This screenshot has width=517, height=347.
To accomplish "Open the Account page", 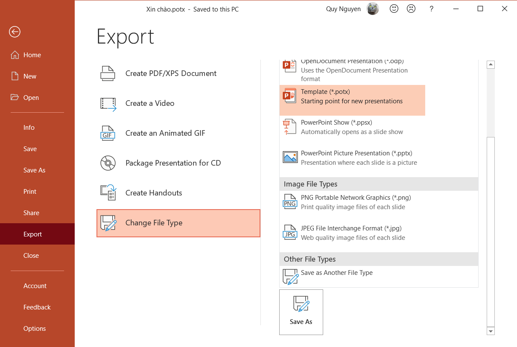I will 37,286.
